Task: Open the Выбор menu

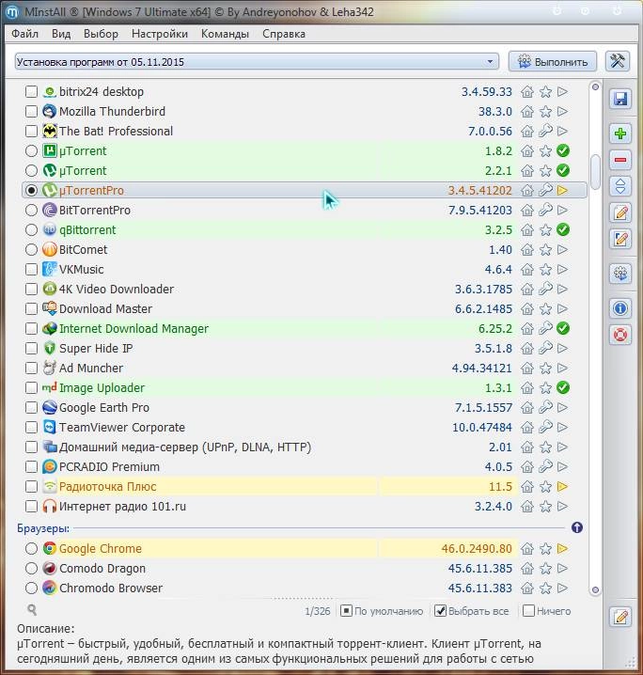Action: (x=101, y=34)
